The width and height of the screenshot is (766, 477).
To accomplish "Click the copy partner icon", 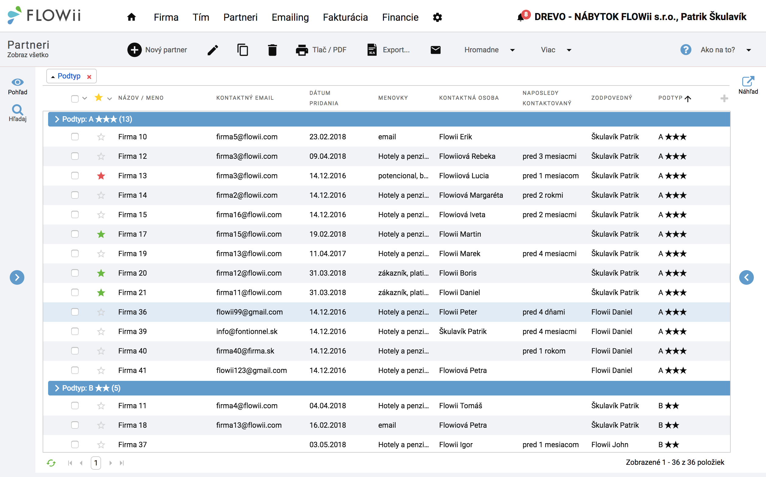I will [242, 50].
